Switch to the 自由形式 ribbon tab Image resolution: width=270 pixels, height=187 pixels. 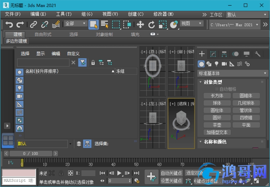[43, 35]
